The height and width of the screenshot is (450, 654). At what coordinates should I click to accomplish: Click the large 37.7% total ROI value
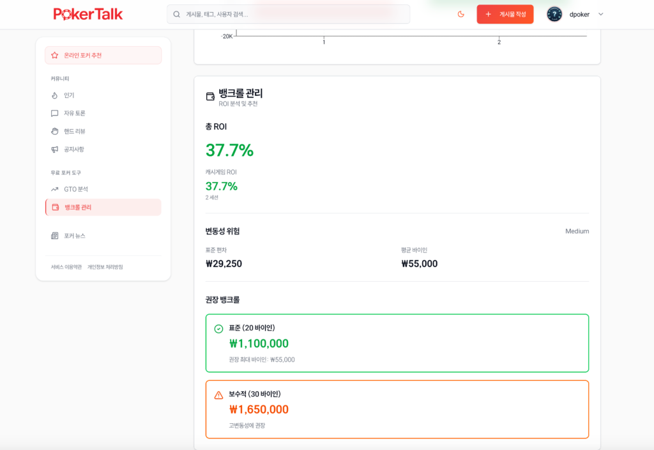pos(229,150)
